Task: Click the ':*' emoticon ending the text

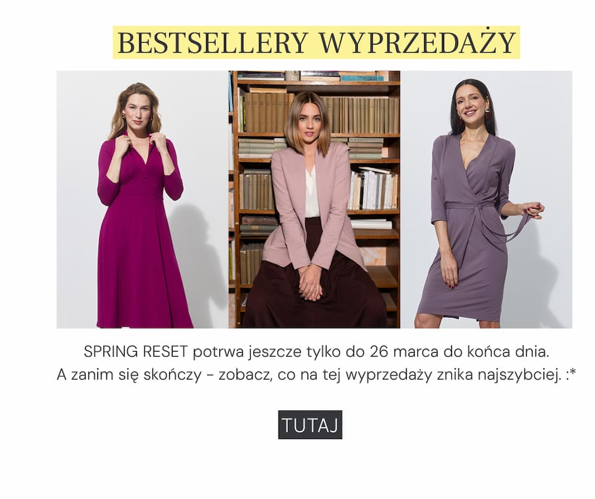Action: click(x=570, y=375)
